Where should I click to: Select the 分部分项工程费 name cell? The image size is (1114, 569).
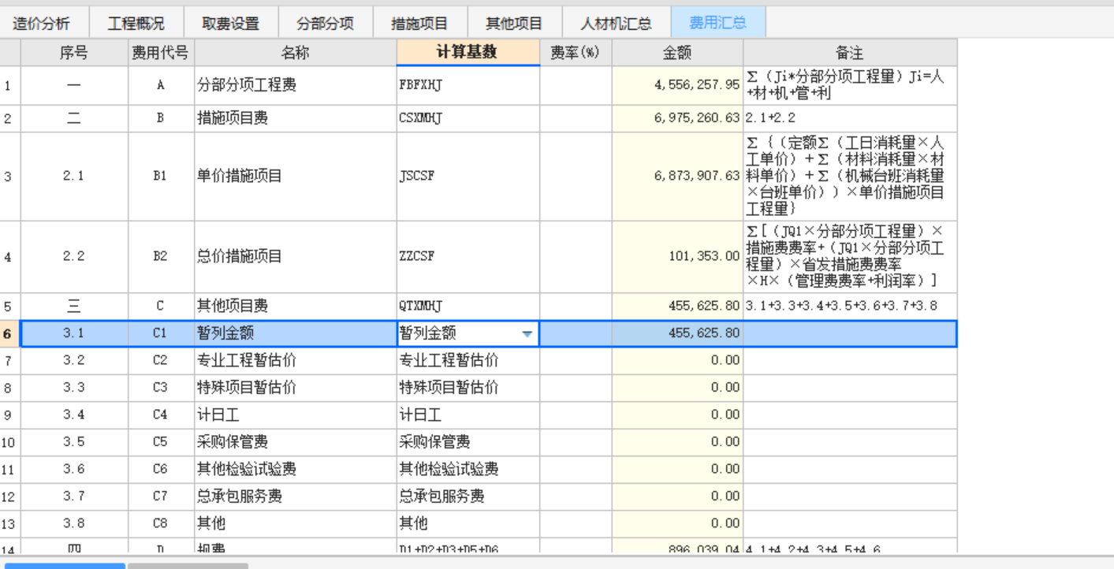[296, 85]
